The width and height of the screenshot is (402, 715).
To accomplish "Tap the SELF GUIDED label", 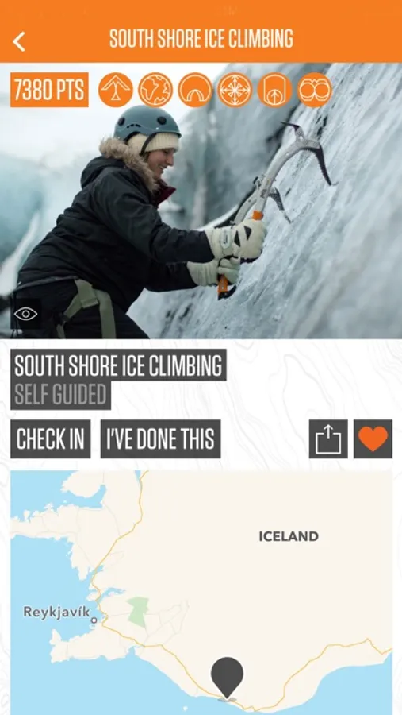I will (x=60, y=395).
